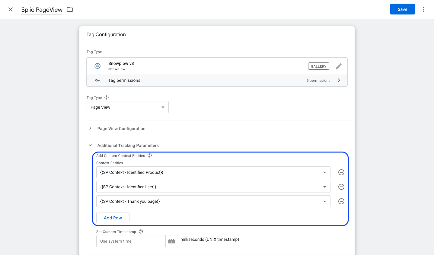Open help icon next to Tag Type

tap(107, 97)
